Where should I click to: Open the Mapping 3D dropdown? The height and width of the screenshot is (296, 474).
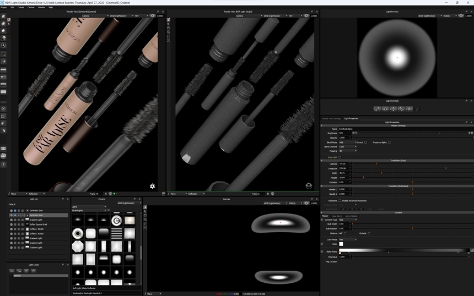coord(348,151)
